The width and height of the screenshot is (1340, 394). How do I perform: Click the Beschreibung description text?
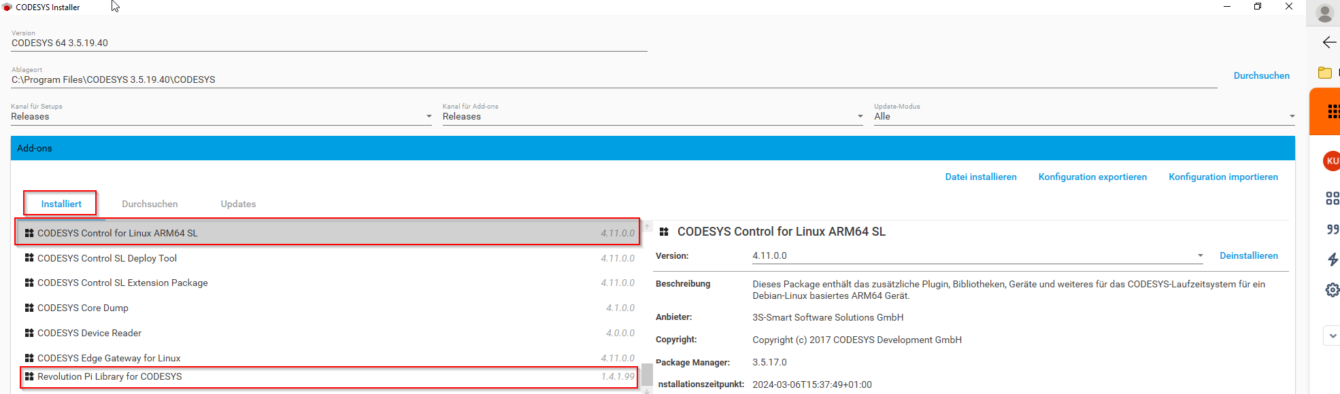point(1009,289)
